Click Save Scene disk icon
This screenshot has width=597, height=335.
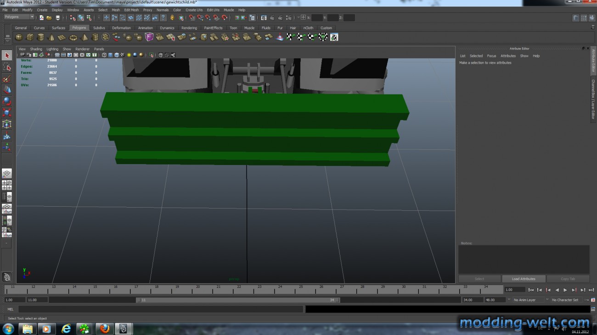(x=57, y=18)
